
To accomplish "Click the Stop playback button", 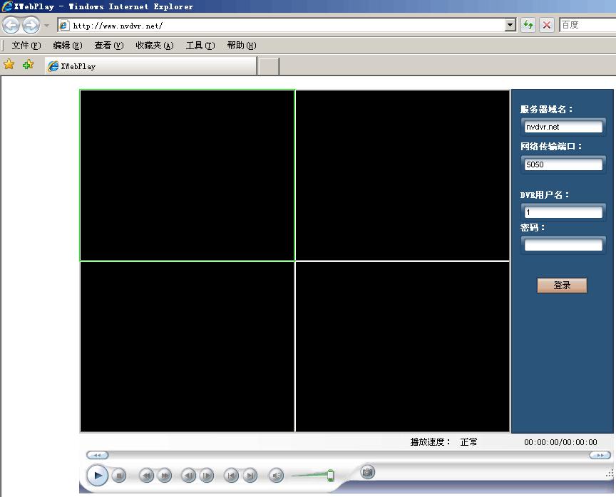I will pyautogui.click(x=119, y=475).
